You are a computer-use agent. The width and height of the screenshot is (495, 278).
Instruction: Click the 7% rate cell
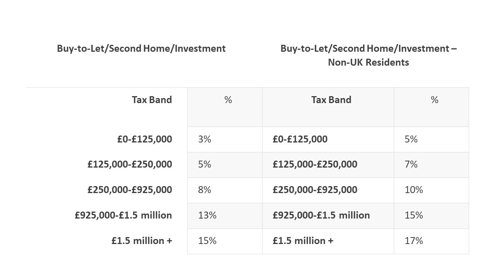point(411,164)
